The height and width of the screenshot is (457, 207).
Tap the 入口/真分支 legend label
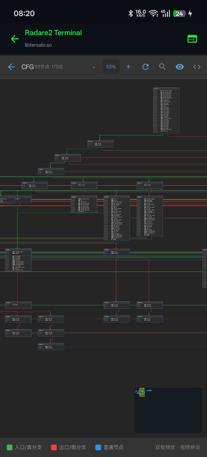(28, 447)
